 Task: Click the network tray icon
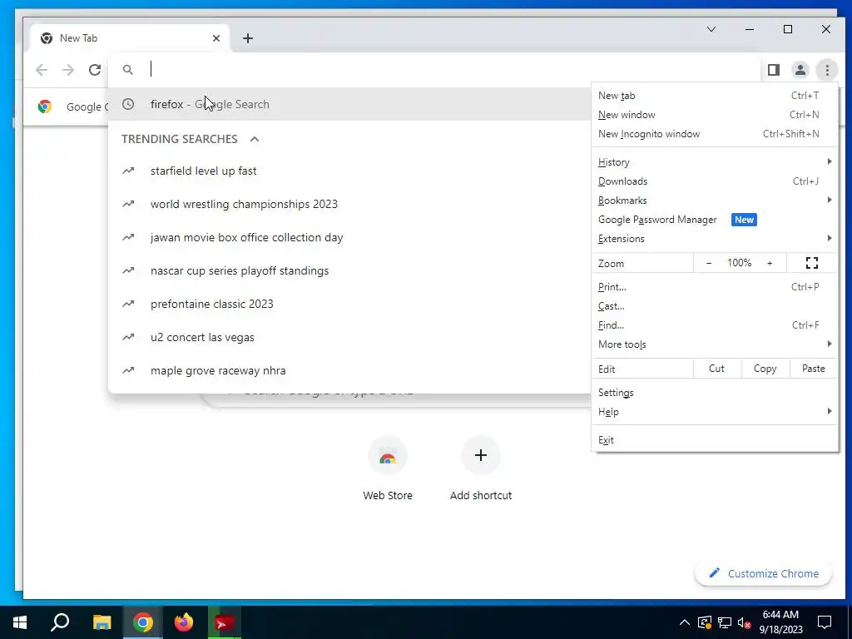(725, 622)
